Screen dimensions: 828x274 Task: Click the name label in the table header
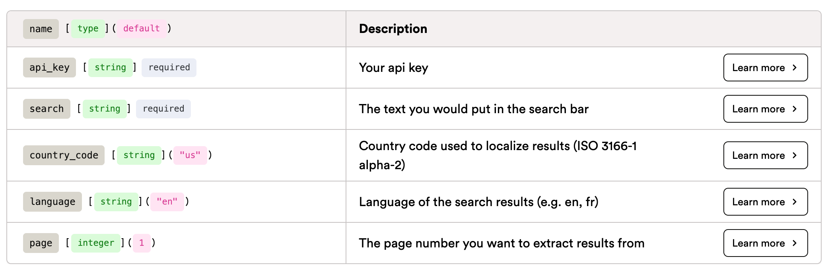[x=41, y=28]
